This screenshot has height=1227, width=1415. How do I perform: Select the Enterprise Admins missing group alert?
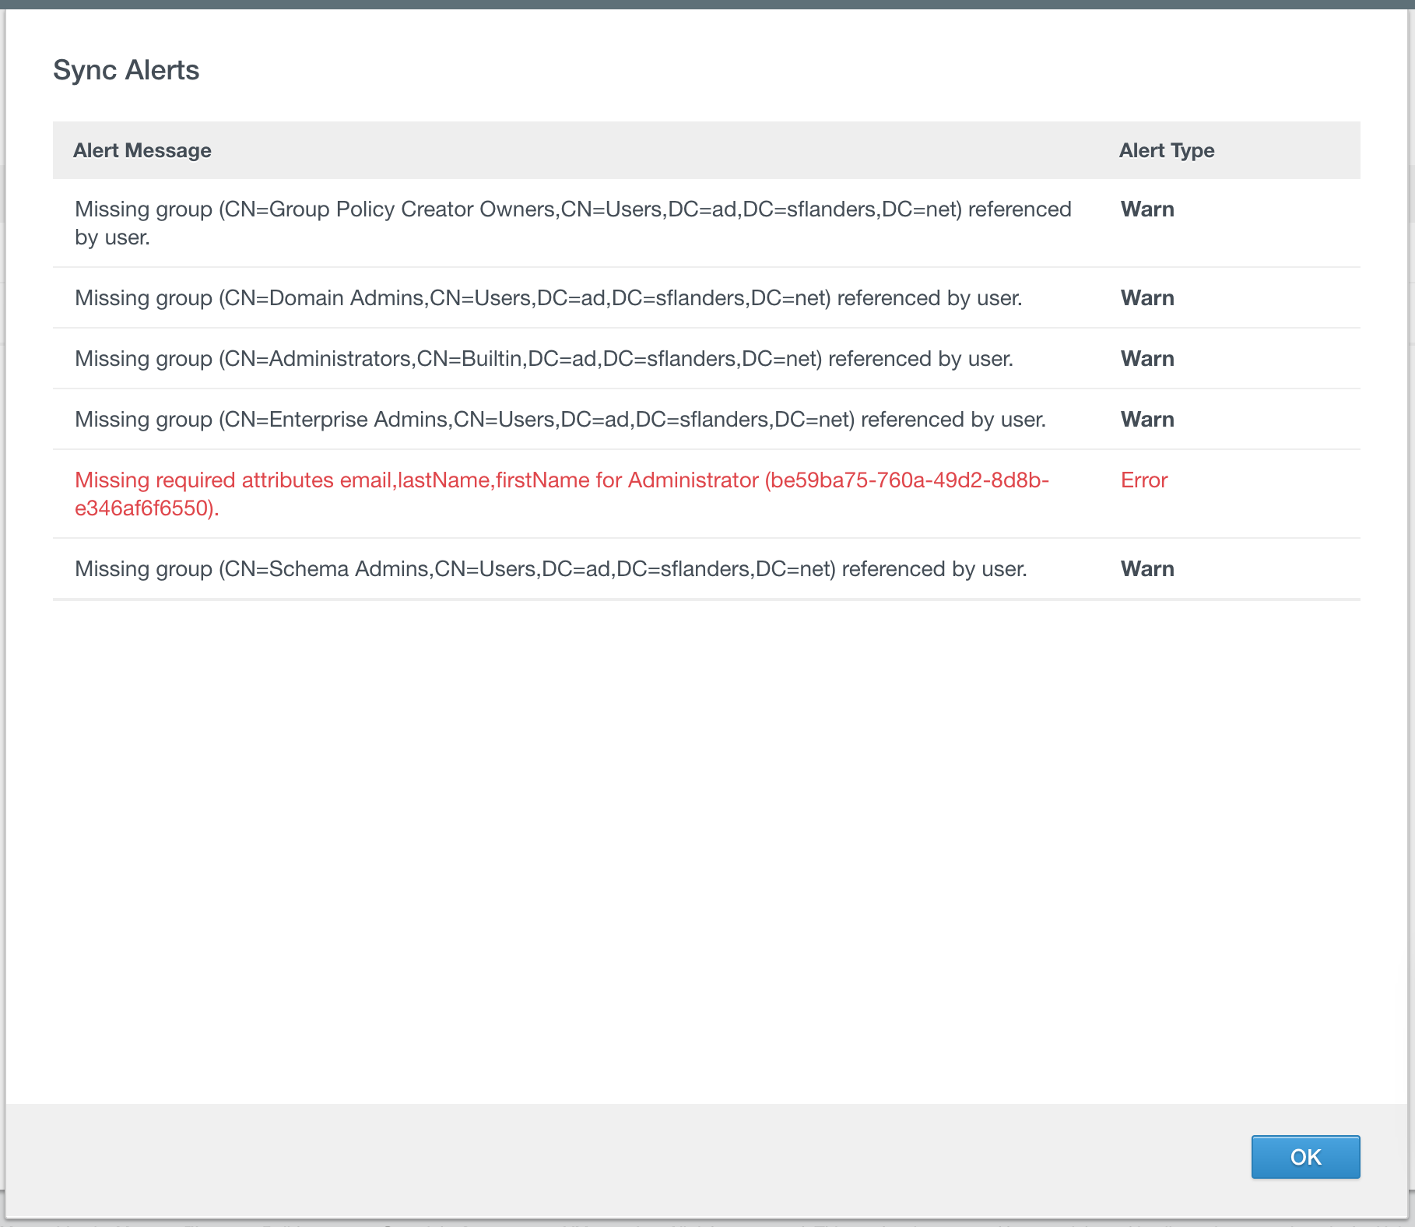point(560,420)
